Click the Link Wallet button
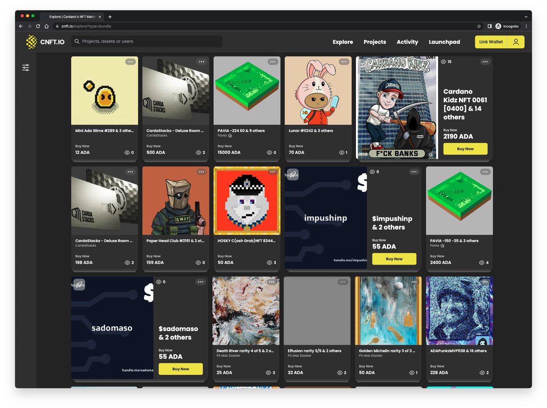 coord(491,42)
